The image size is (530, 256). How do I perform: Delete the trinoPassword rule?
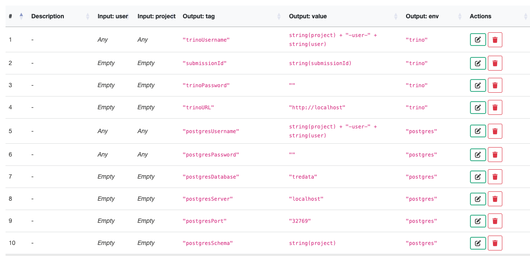495,85
